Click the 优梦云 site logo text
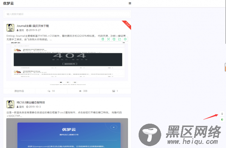 [8, 3]
